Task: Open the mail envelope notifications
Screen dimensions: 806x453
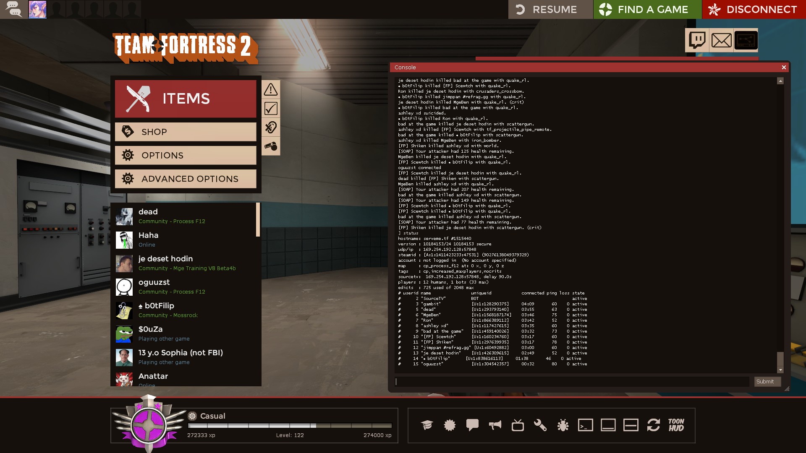Action: (721, 40)
